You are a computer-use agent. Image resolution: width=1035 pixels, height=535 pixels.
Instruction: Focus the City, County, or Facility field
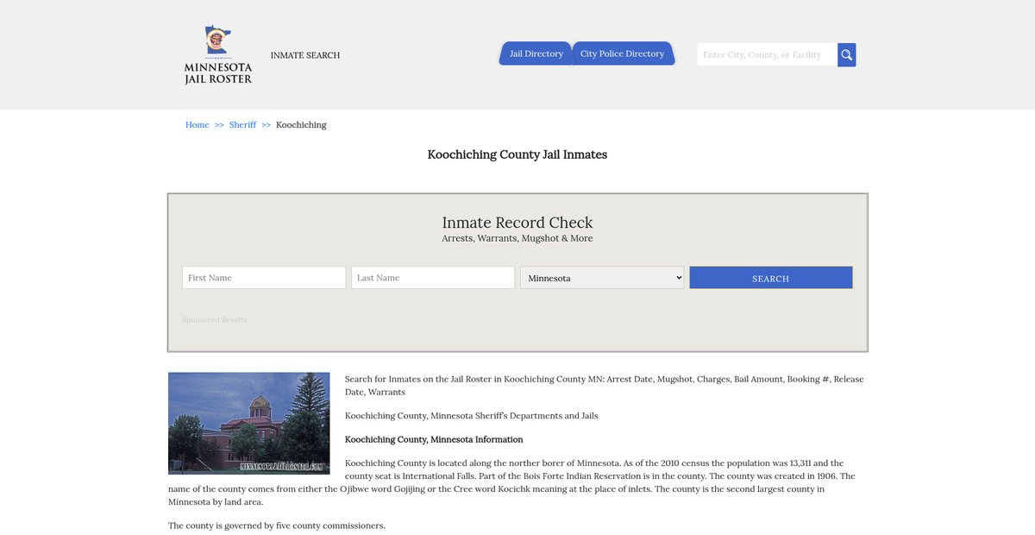tap(766, 55)
